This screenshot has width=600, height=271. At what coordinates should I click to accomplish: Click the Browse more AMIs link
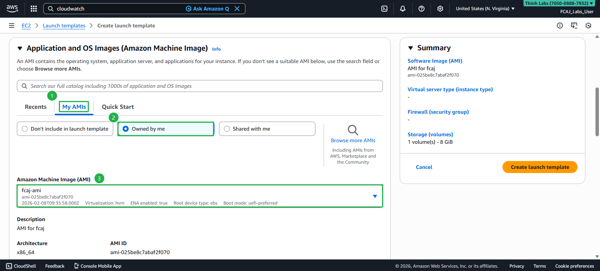tap(353, 140)
